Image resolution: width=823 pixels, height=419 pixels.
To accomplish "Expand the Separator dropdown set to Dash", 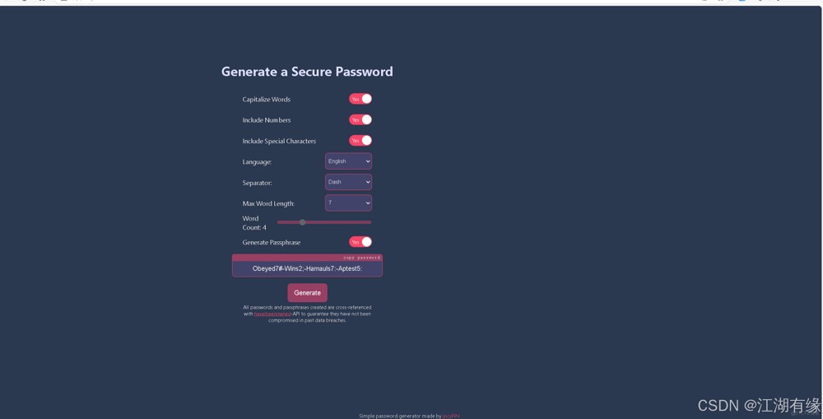I will pyautogui.click(x=348, y=182).
